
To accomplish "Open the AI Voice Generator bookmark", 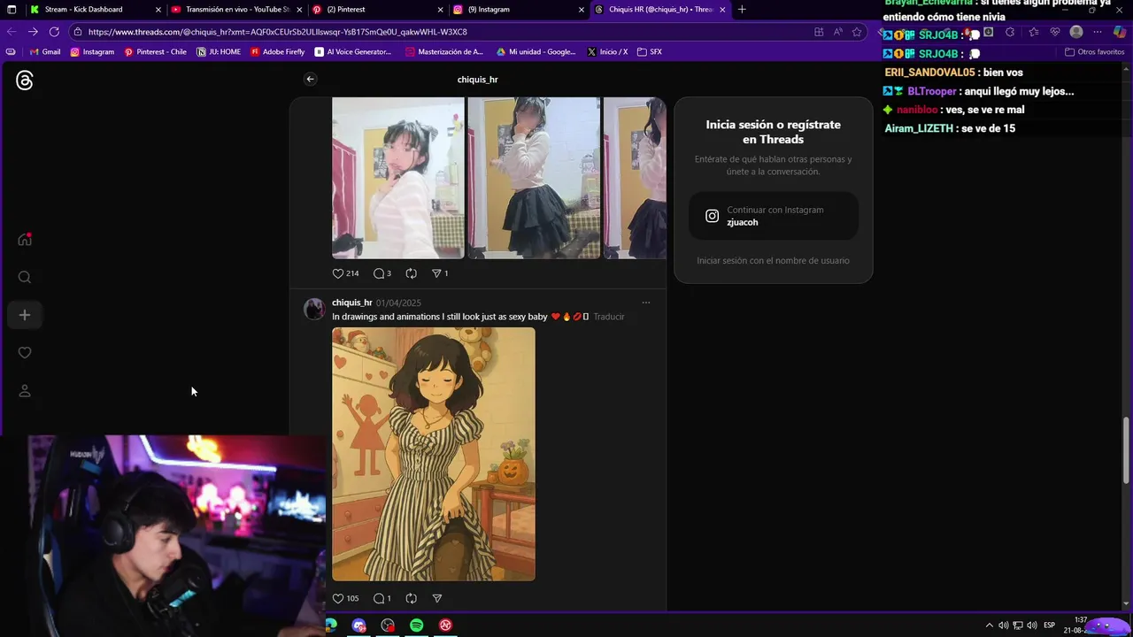I will tap(353, 51).
